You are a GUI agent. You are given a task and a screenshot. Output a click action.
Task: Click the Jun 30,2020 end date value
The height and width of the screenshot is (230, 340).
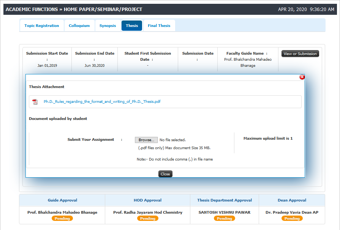[95, 65]
